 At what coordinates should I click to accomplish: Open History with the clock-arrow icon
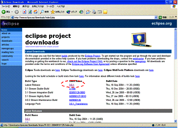(x=81, y=12)
